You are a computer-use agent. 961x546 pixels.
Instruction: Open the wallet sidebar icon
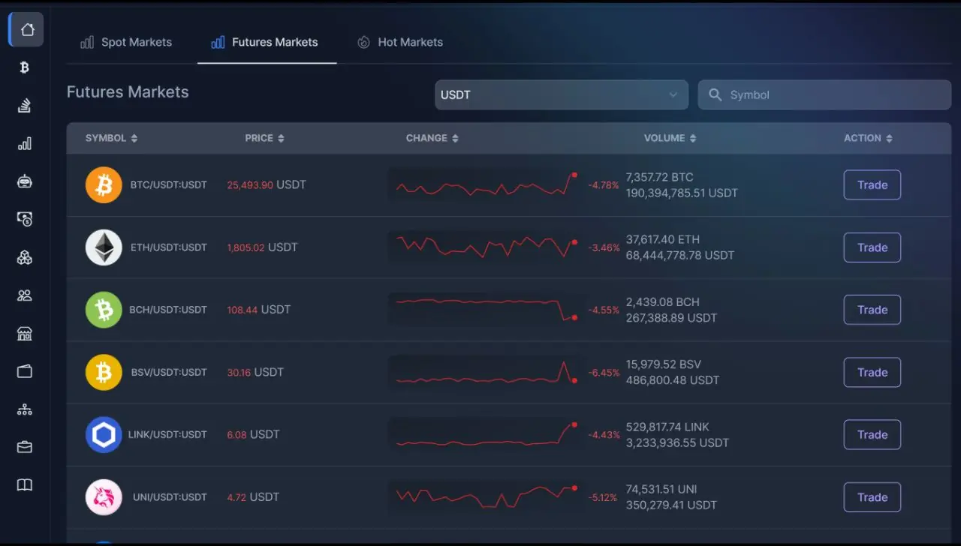pos(25,371)
